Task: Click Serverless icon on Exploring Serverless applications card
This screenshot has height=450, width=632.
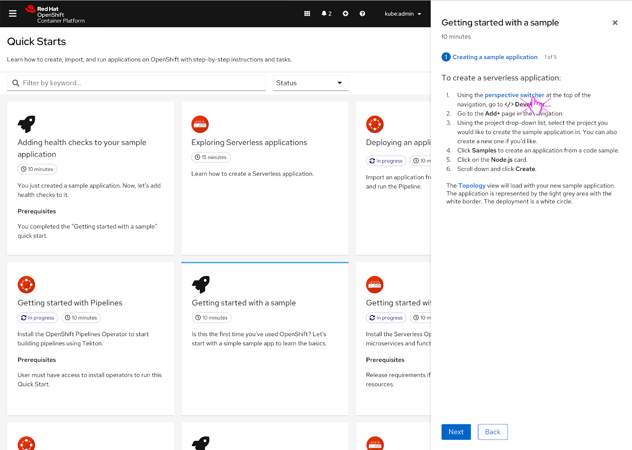Action: (x=200, y=124)
